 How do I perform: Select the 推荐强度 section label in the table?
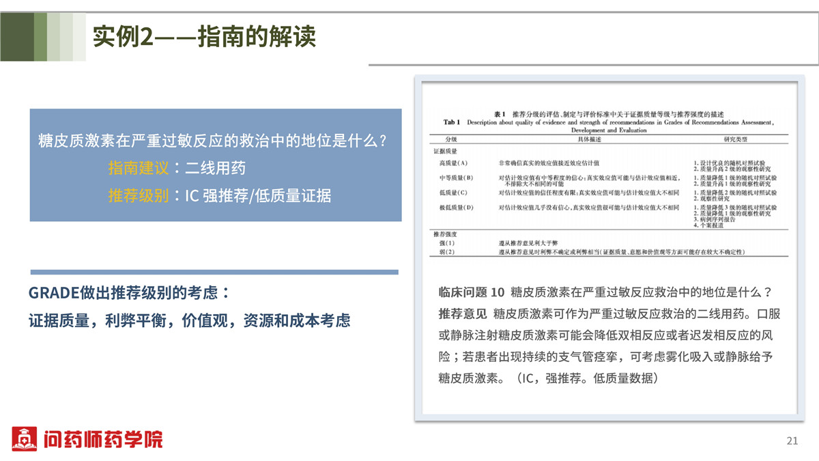[445, 234]
